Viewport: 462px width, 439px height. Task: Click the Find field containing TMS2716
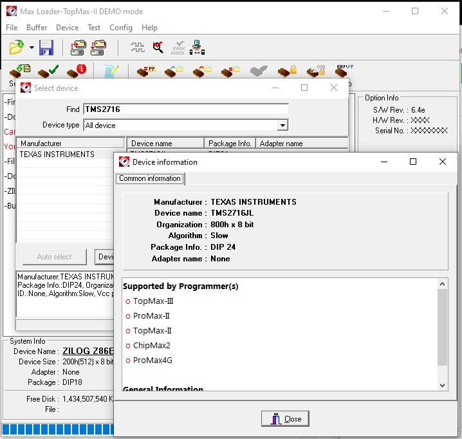[185, 109]
